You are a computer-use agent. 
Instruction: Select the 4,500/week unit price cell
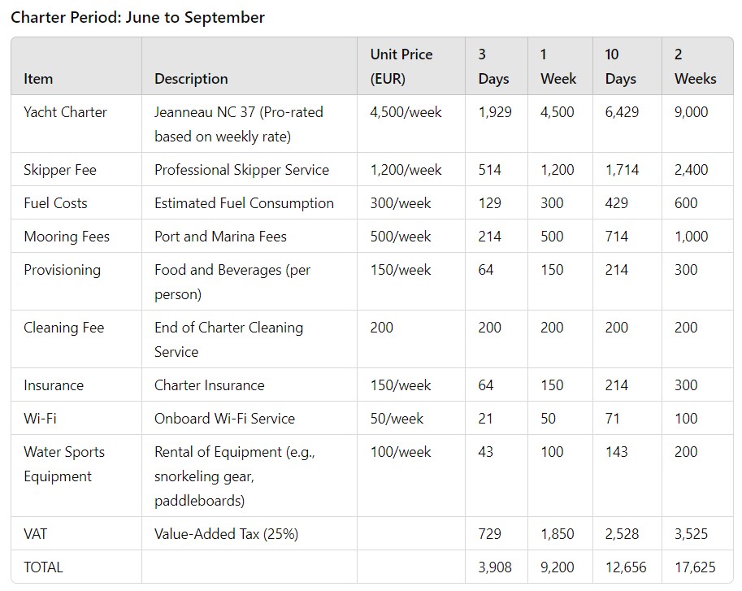(x=406, y=112)
